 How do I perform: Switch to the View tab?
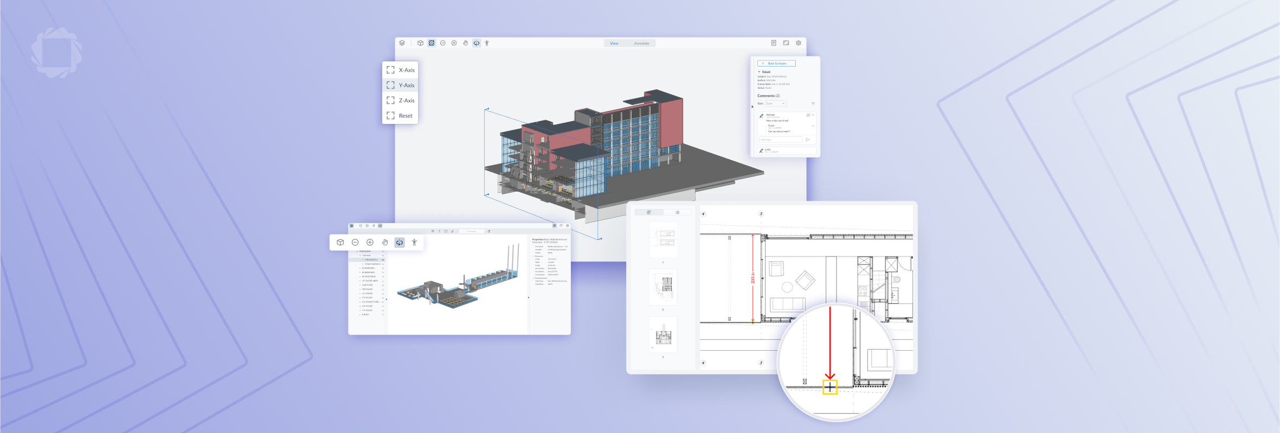coord(614,43)
